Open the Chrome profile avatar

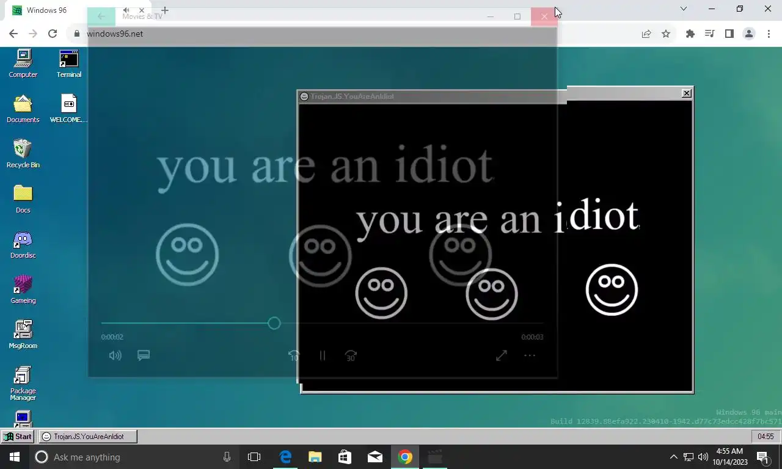click(749, 34)
